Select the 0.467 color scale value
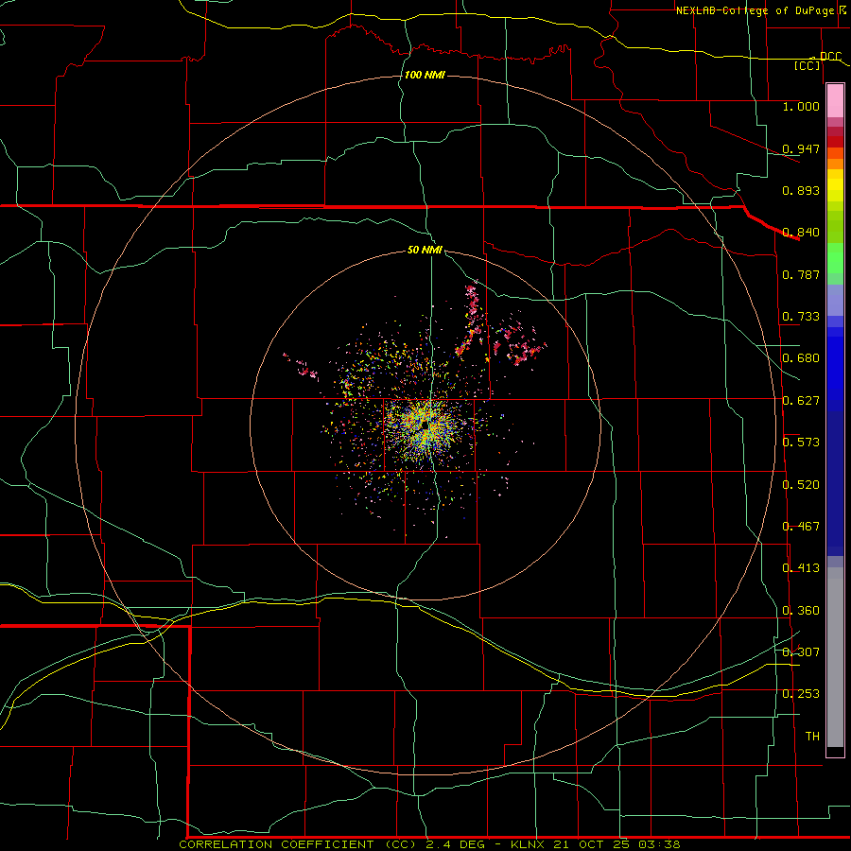 (x=801, y=527)
